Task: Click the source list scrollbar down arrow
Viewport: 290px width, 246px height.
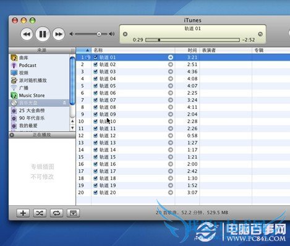Action: tap(72, 128)
